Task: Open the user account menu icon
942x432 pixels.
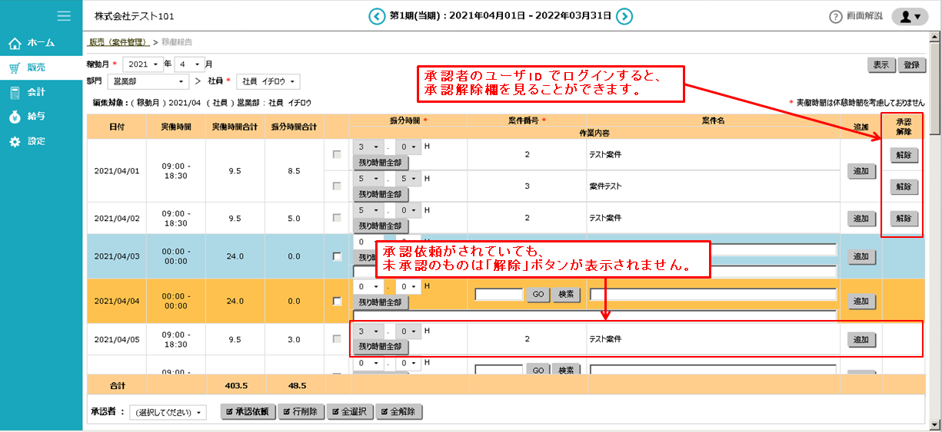Action: 910,17
